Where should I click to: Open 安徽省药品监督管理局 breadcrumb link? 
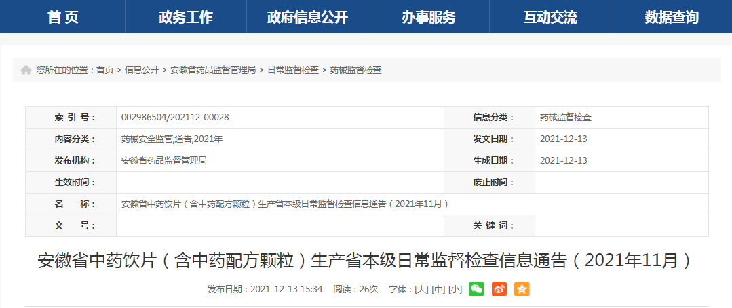click(x=213, y=70)
